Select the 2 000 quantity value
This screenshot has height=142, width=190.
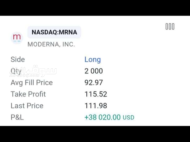point(94,71)
